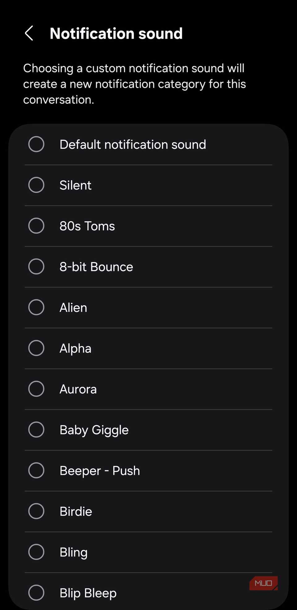
Task: Click the Blip Bleep label text
Action: (88, 593)
